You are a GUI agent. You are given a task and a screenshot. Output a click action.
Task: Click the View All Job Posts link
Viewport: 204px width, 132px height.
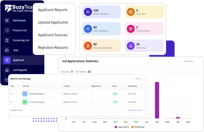[135, 110]
